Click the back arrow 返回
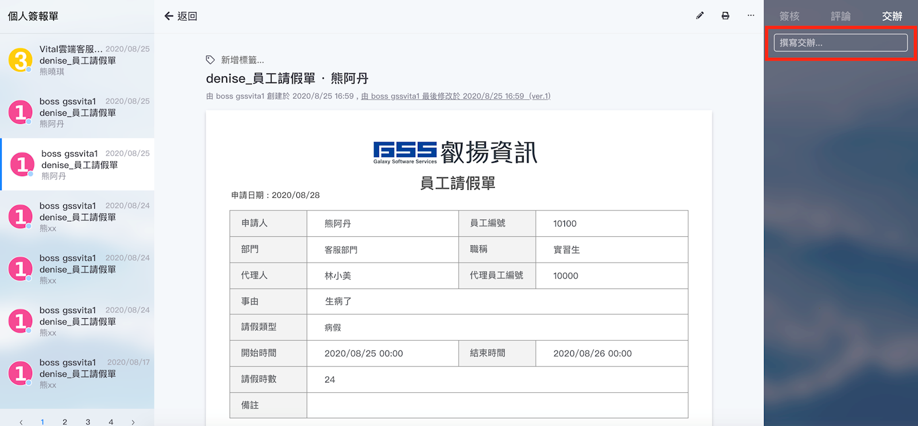The height and width of the screenshot is (426, 918). coord(180,16)
